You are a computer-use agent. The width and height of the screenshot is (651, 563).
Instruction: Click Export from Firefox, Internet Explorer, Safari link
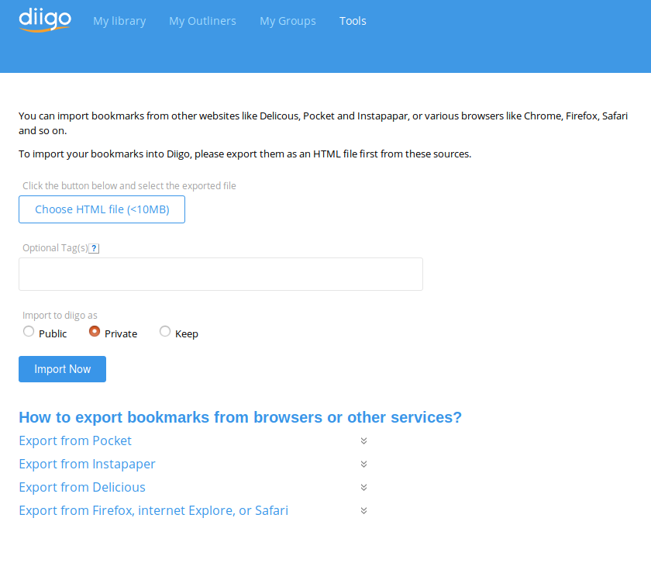pyautogui.click(x=153, y=510)
